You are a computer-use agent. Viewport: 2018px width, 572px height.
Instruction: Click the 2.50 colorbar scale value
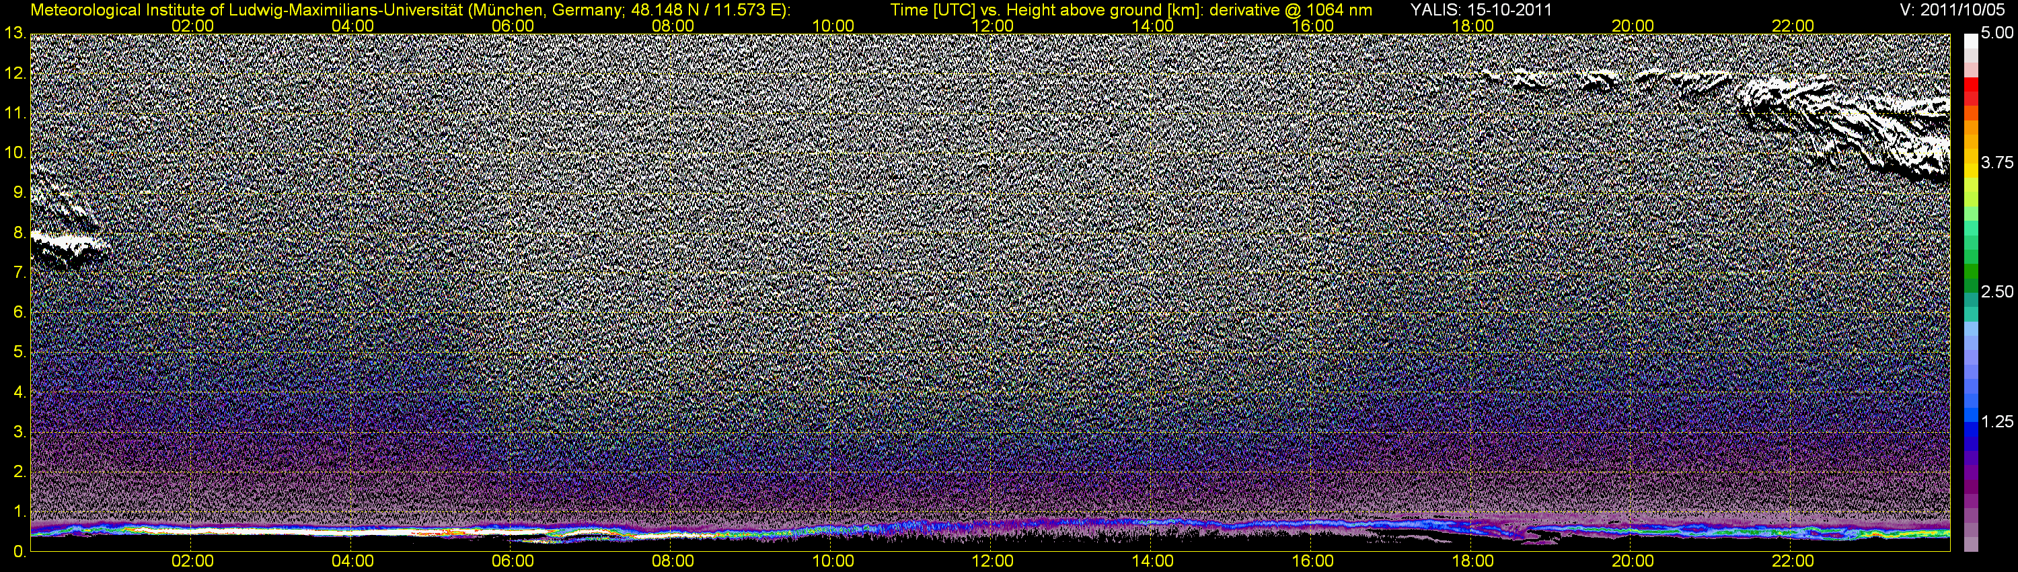1996,291
